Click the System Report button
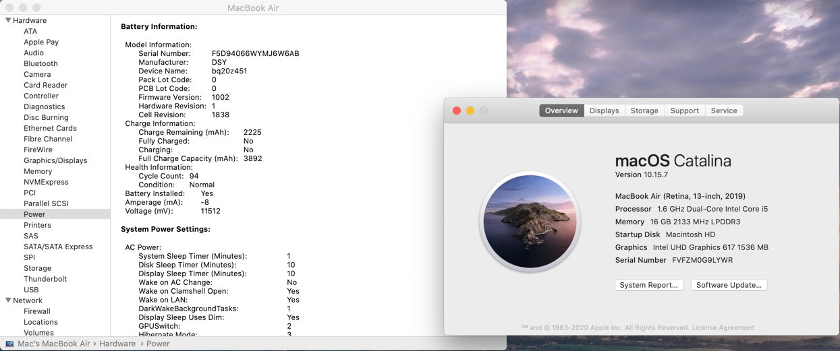The width and height of the screenshot is (840, 351). pos(648,285)
